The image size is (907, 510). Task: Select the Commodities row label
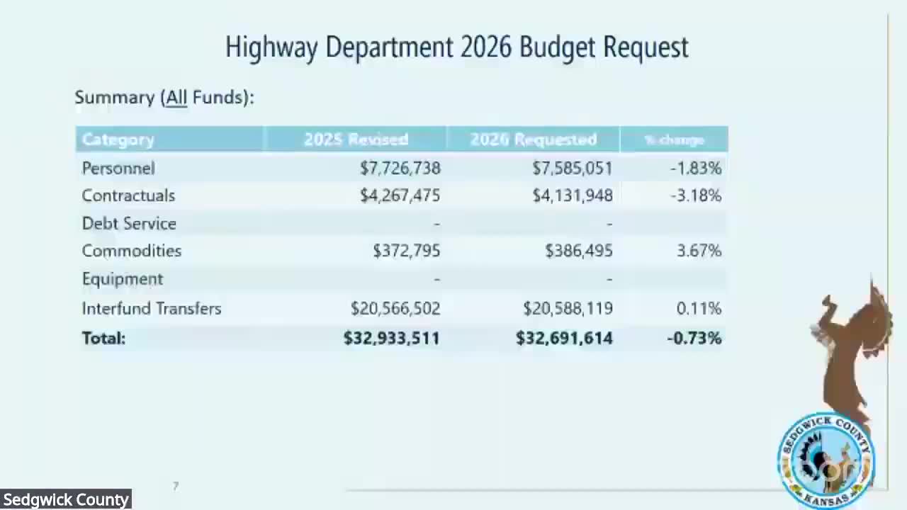[132, 251]
